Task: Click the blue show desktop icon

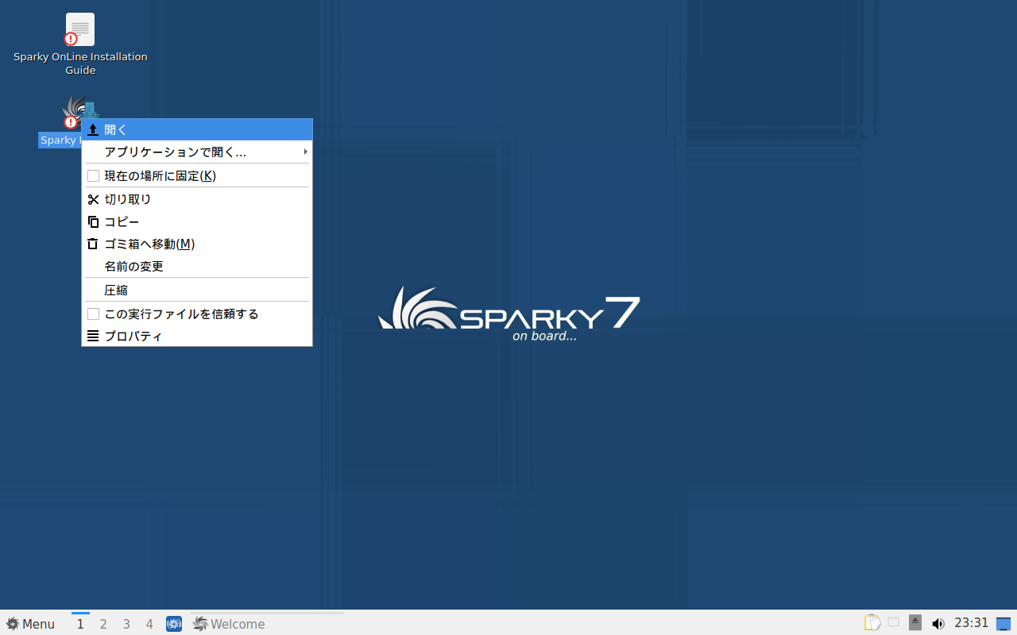Action: click(1003, 624)
